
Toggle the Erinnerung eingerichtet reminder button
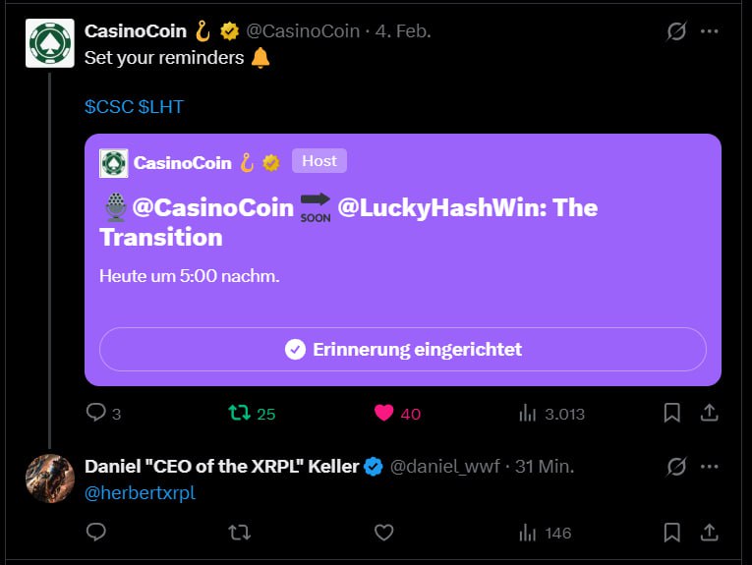click(403, 349)
